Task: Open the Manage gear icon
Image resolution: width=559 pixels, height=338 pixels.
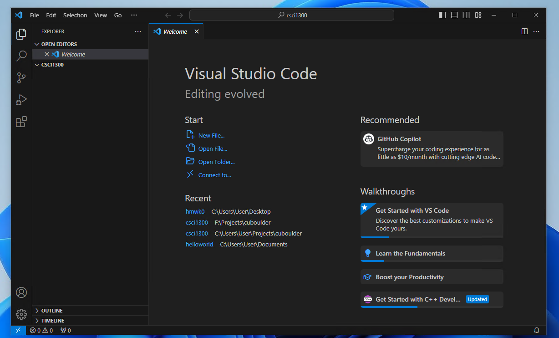Action: pos(21,314)
